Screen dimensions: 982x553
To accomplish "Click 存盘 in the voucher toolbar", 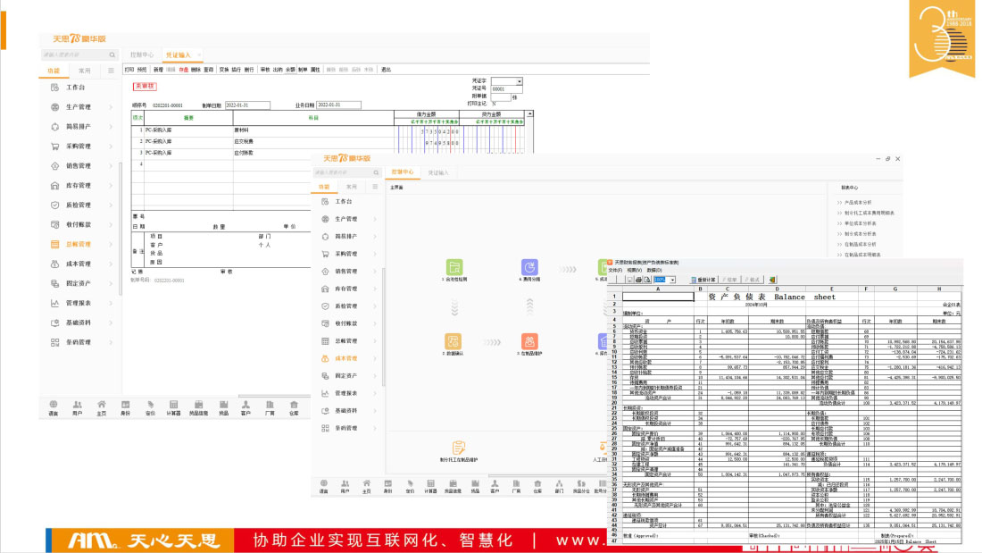I will click(183, 69).
